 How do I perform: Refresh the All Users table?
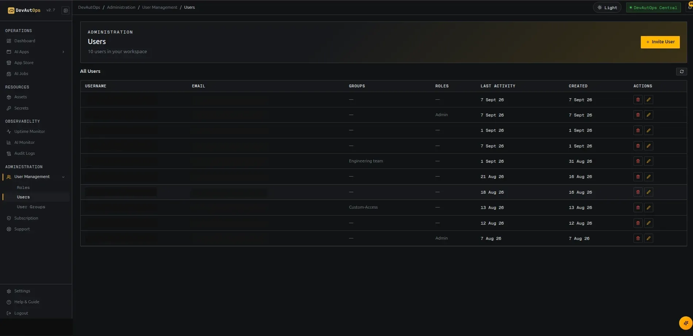(x=681, y=72)
